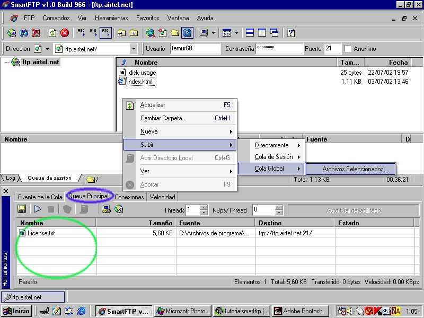Open the index.html file entry
Viewport: 424px width, 318px height.
tap(139, 82)
